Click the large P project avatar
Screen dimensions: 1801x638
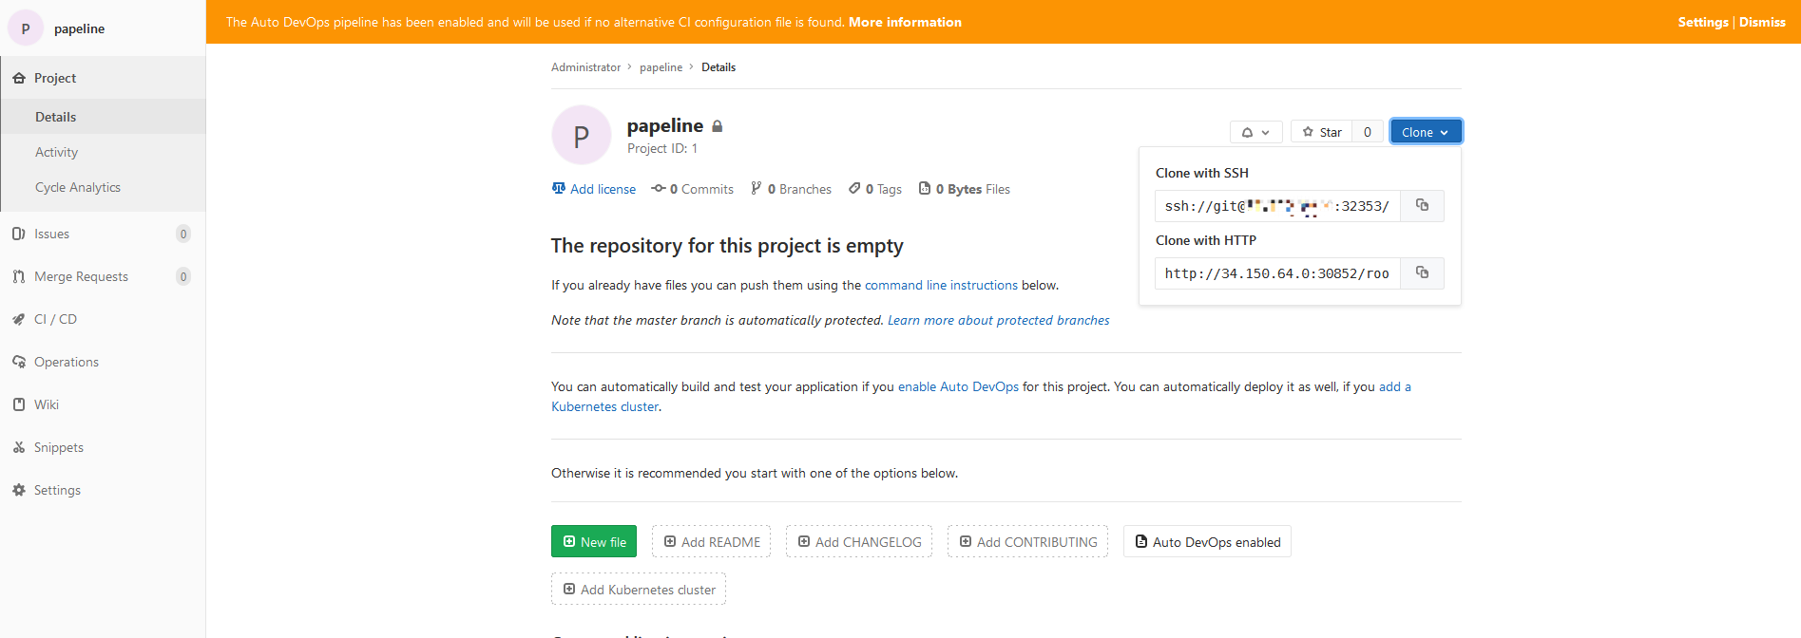pos(582,135)
